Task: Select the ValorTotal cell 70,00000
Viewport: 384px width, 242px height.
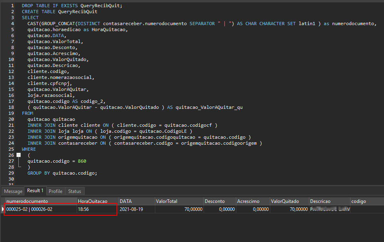Action: pos(179,209)
